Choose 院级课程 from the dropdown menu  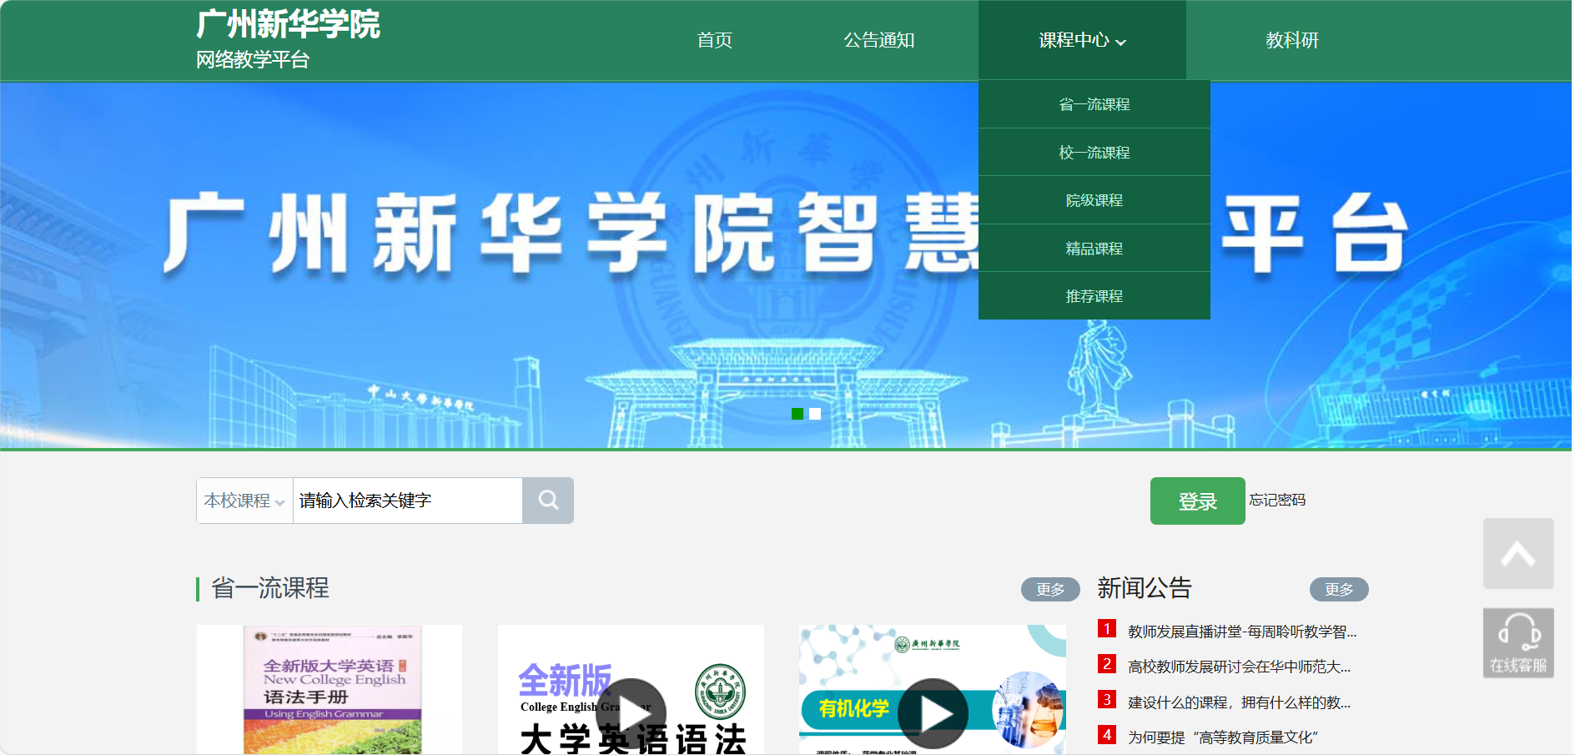coord(1094,200)
